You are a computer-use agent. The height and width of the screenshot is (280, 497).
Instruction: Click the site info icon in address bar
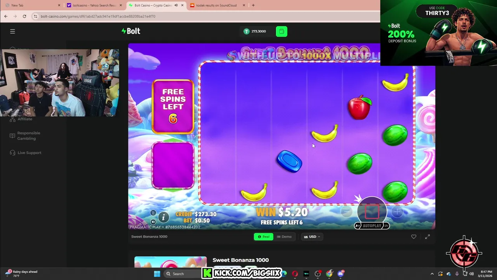(35, 16)
